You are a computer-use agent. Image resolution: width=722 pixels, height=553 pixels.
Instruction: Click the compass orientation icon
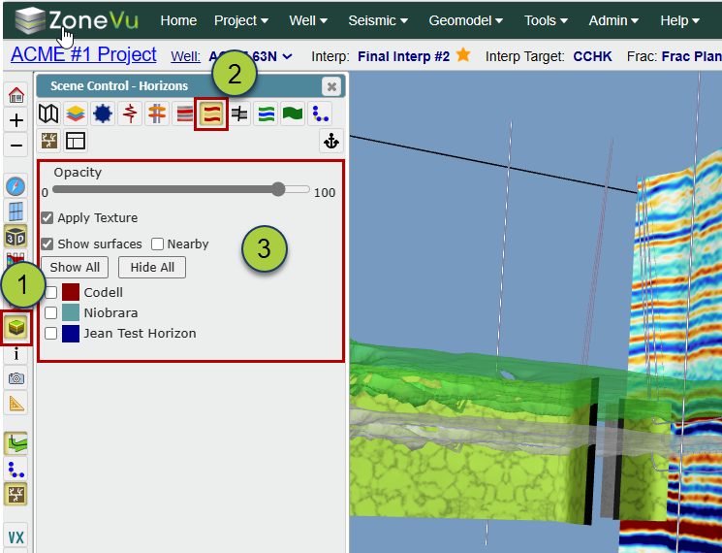point(16,186)
